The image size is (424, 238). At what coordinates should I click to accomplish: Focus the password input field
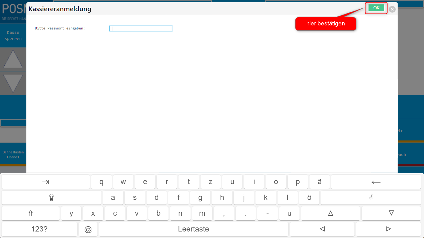140,29
